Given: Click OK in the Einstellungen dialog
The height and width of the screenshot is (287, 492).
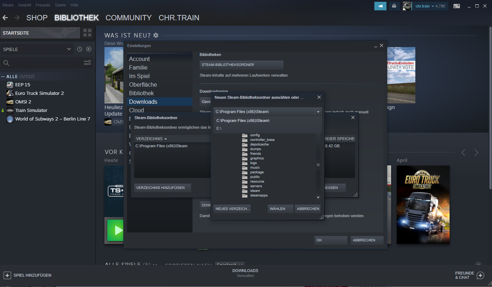Looking at the screenshot, I should pos(331,240).
